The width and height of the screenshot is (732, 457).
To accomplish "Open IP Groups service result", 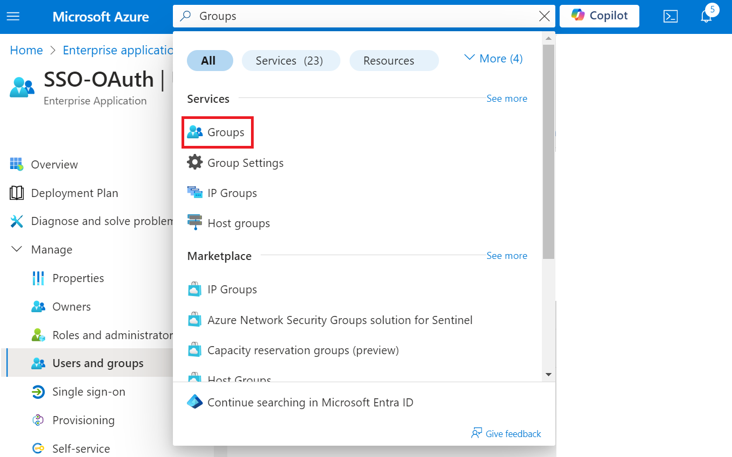I will (232, 193).
